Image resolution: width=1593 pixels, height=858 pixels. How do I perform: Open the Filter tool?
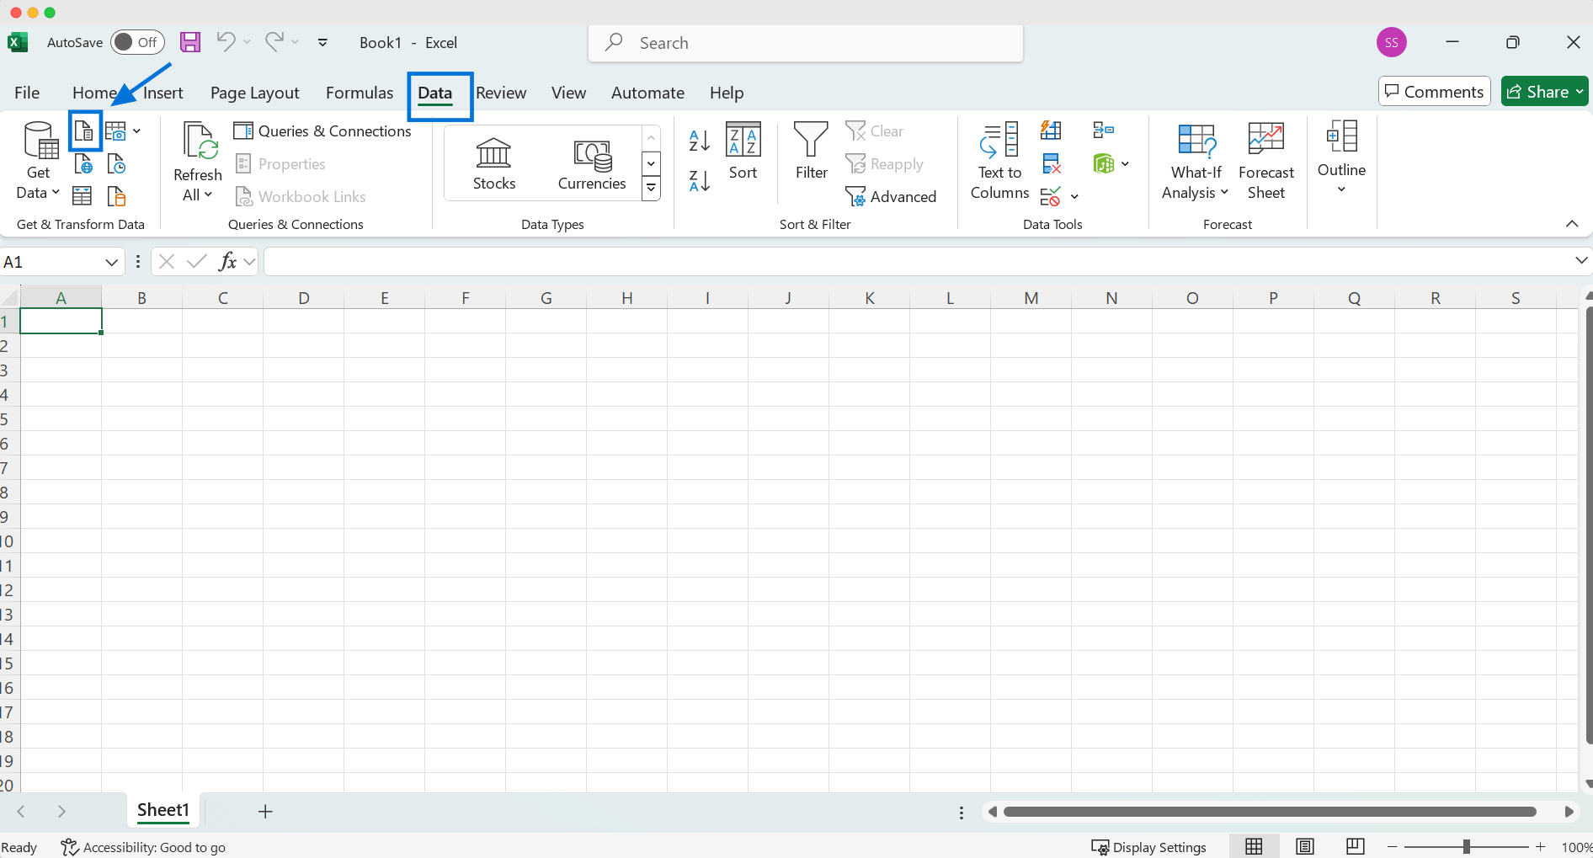coord(811,152)
